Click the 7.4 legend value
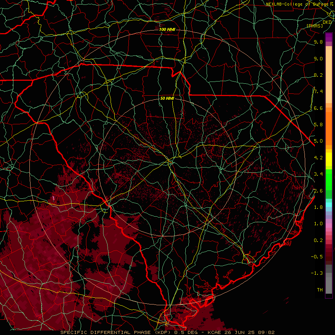 318,92
